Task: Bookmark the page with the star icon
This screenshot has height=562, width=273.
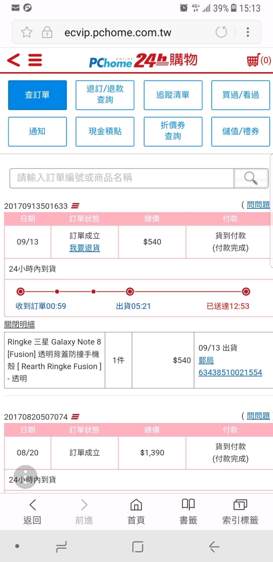Action: pos(27,32)
